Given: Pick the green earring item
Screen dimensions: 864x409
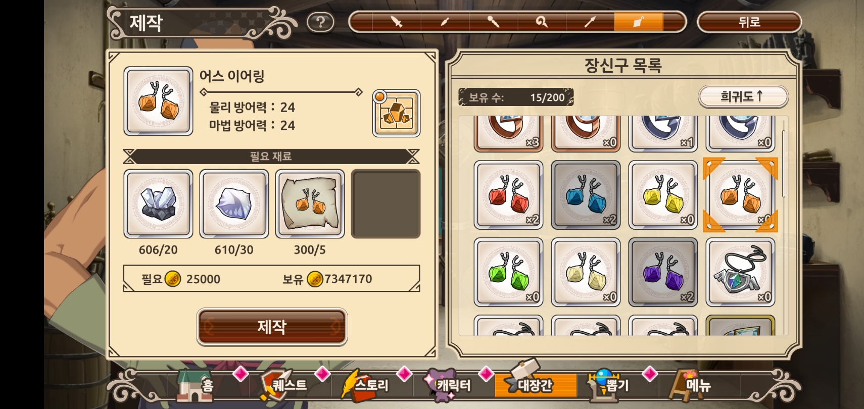Looking at the screenshot, I should pos(508,272).
